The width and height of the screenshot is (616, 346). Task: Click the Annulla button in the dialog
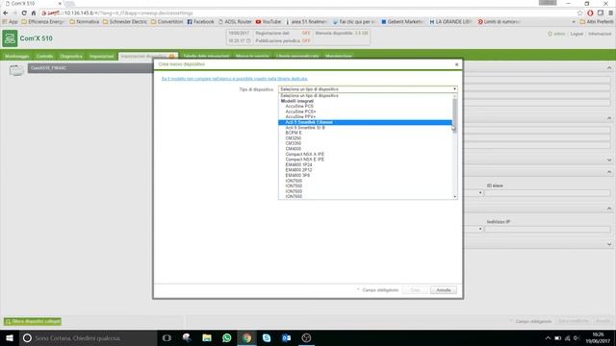(444, 290)
